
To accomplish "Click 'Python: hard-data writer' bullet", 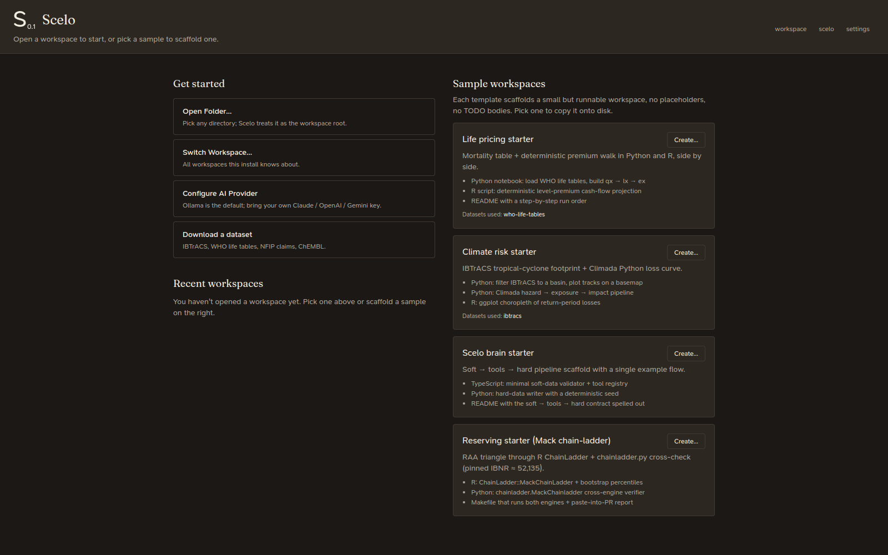I will point(544,393).
